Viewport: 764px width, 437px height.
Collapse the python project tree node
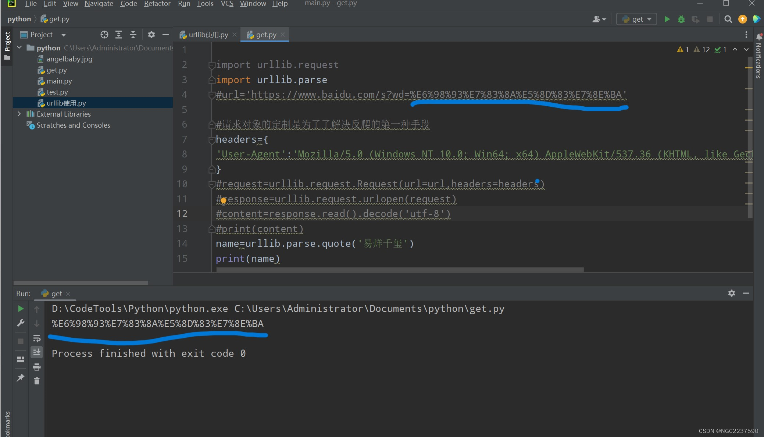[x=19, y=47]
